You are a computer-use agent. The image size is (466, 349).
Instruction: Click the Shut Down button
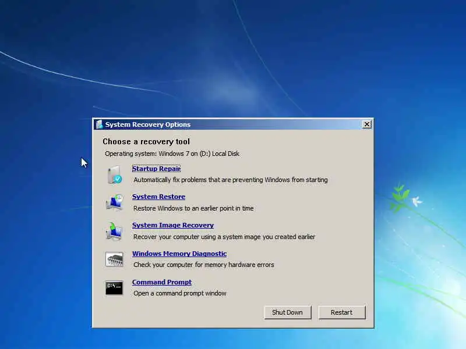[287, 312]
